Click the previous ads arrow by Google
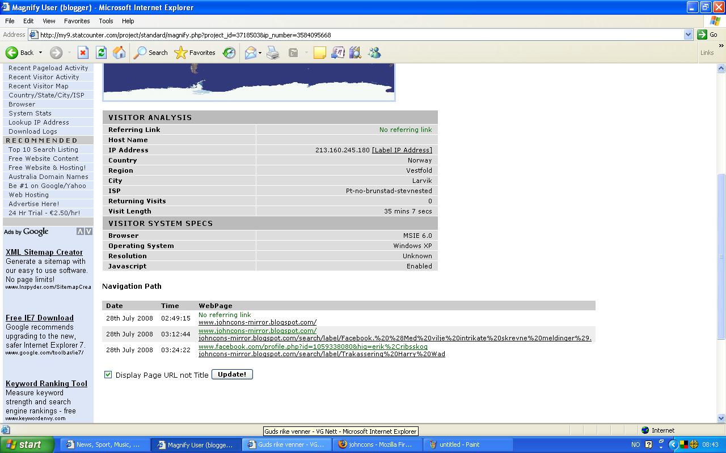This screenshot has height=453, width=726. tap(81, 232)
